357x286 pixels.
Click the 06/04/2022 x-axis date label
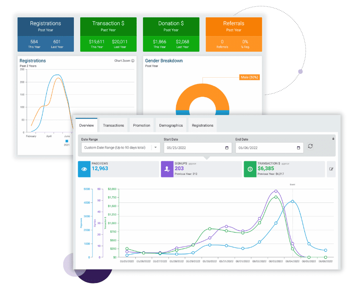point(292,261)
